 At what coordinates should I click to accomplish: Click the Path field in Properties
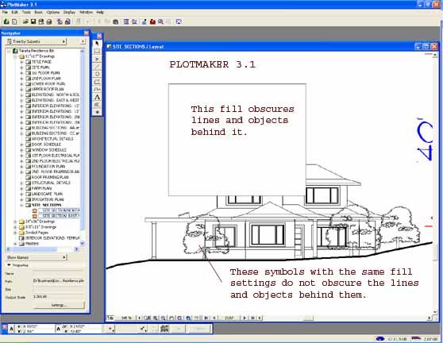59,281
